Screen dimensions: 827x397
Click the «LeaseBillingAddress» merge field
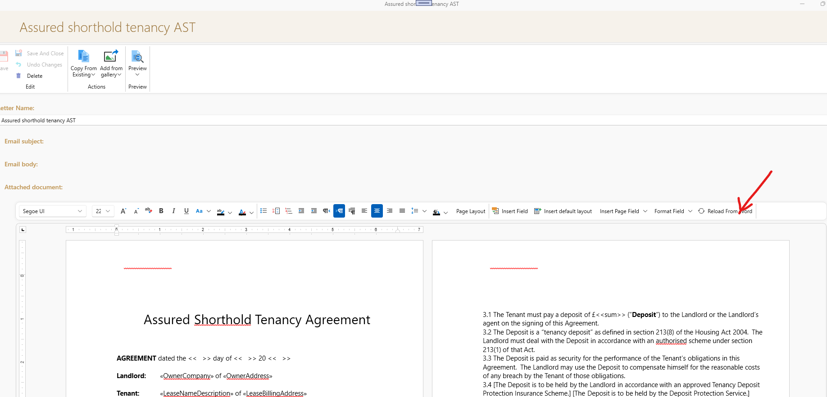(275, 393)
